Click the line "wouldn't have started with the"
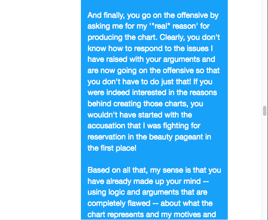Image resolution: width=268 pixels, height=220 pixels. (x=140, y=115)
